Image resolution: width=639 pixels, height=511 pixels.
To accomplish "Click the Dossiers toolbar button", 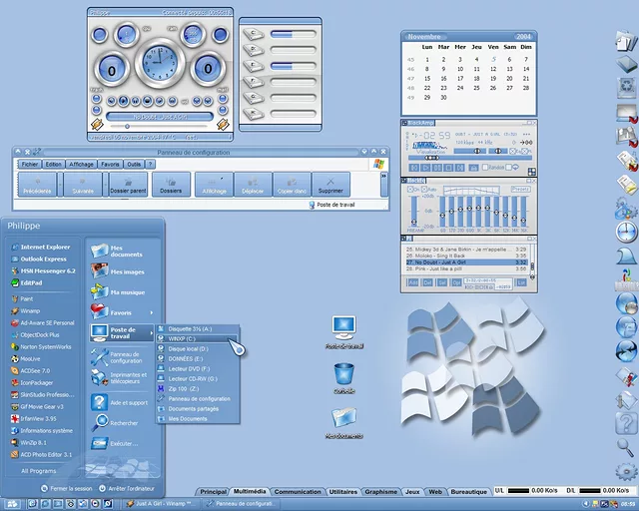I will click(x=171, y=185).
